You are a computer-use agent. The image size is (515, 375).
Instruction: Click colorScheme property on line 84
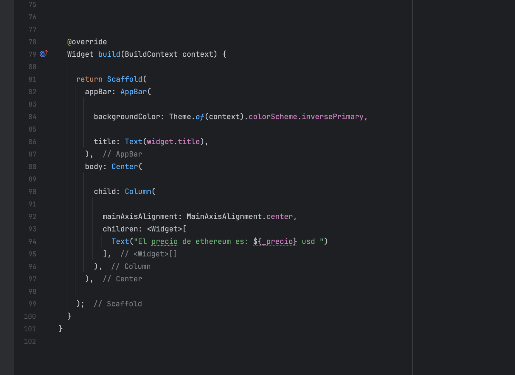(x=273, y=117)
